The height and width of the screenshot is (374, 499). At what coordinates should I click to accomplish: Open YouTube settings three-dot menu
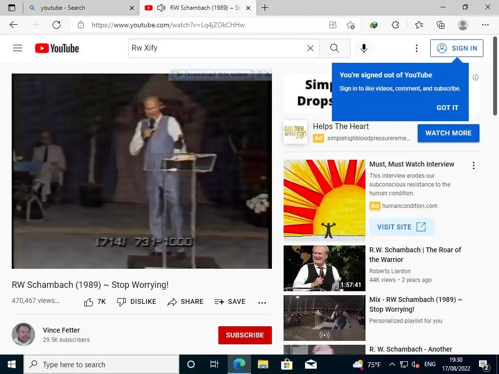(416, 48)
